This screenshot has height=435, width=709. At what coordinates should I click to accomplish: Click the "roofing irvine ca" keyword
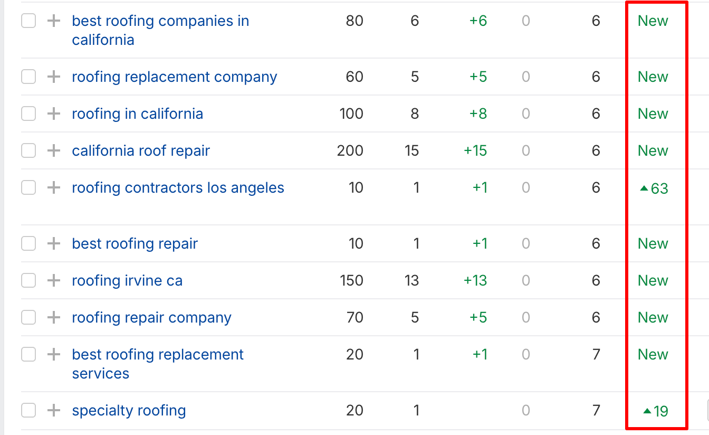pos(127,280)
